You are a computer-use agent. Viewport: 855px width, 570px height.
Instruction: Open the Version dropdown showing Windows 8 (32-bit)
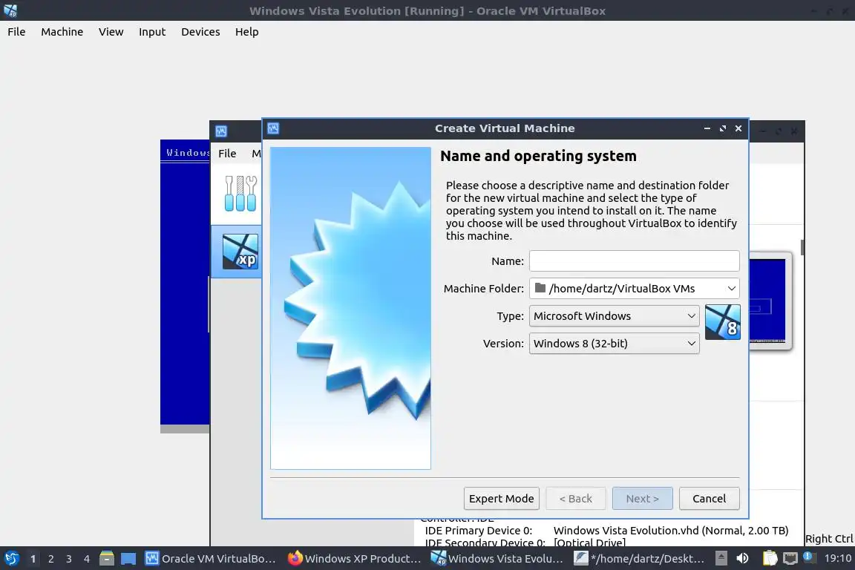coord(614,344)
